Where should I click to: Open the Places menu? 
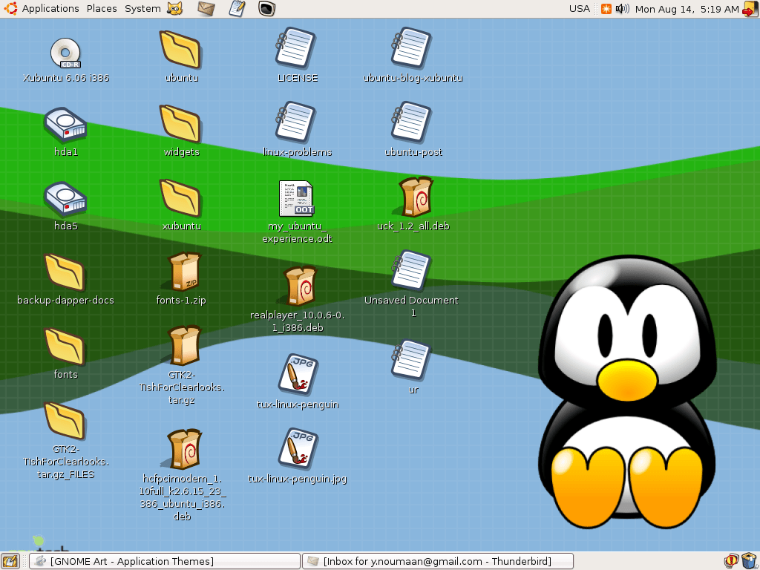click(102, 9)
